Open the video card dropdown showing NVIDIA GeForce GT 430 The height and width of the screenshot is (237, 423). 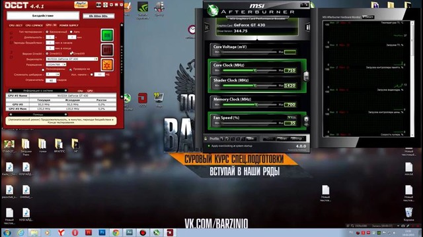tap(72, 59)
